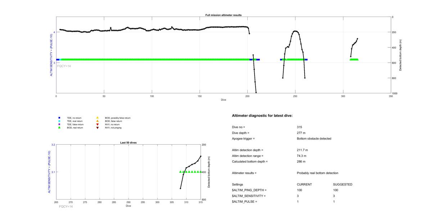Image resolution: width=432 pixels, height=224 pixels.
Task: Click the 'Apogee trigger =' label
Action: coord(243,139)
